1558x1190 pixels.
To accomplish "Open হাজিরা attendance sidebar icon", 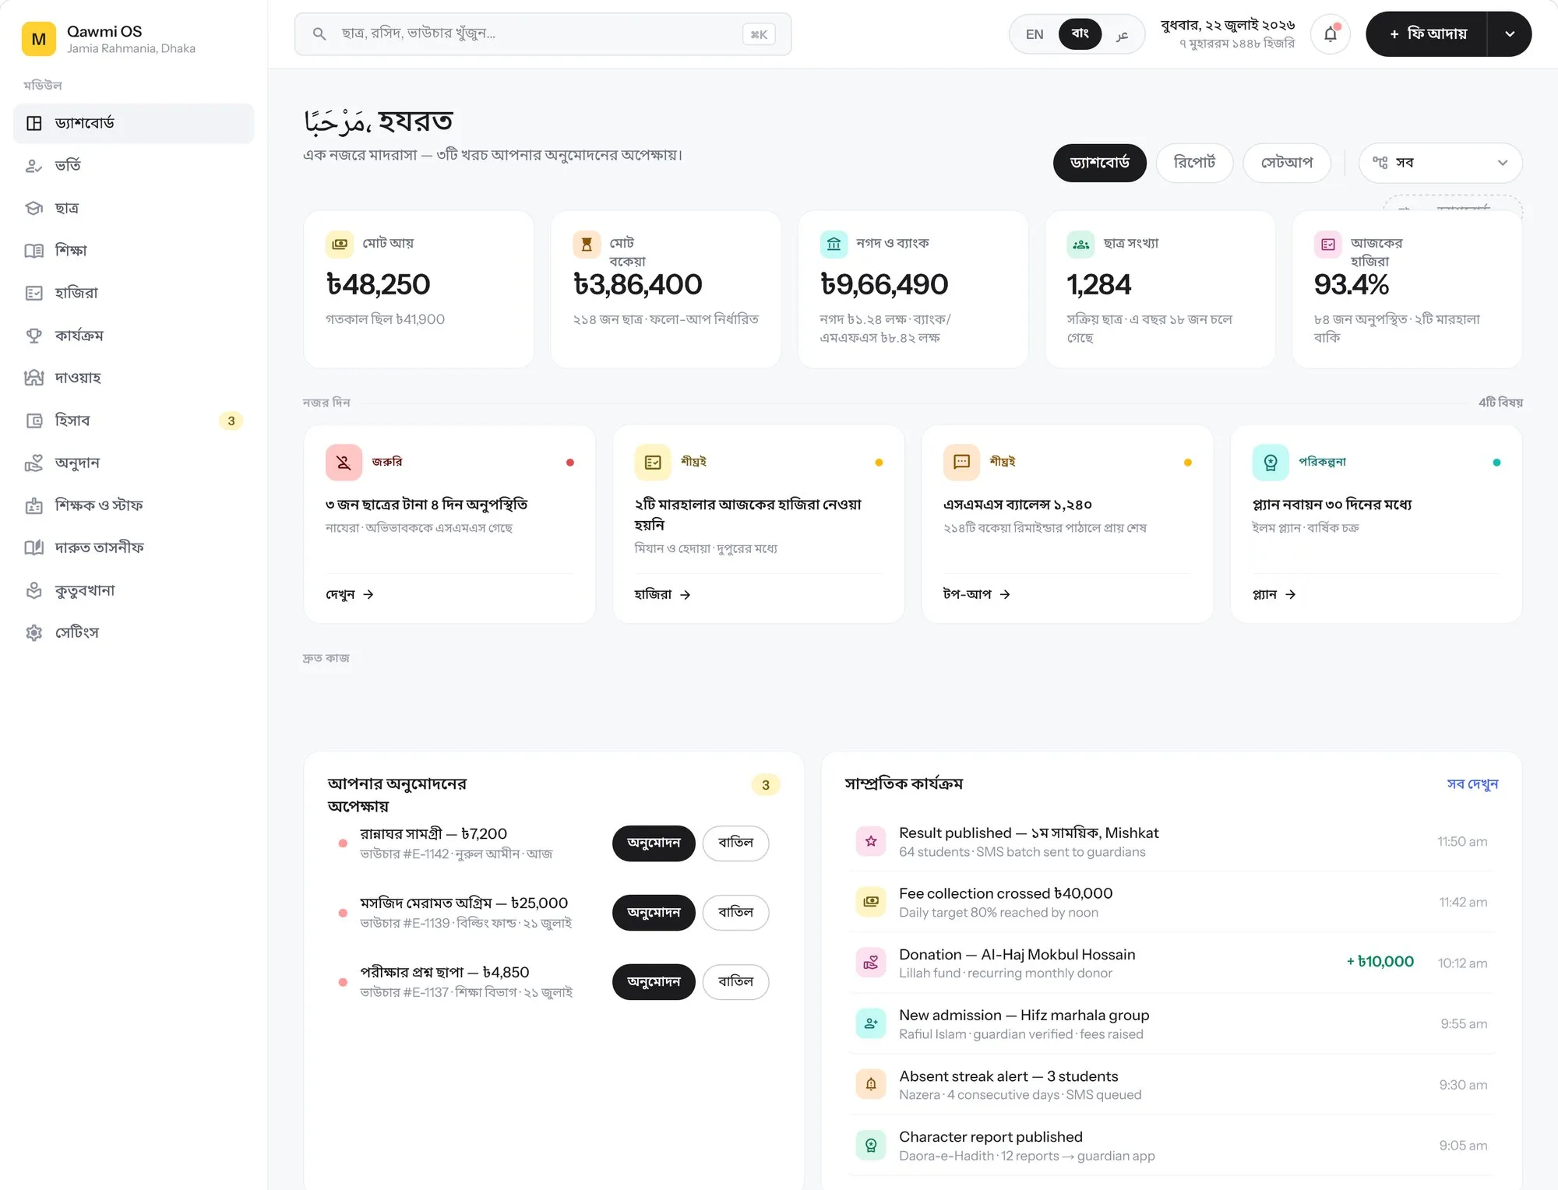I will click(33, 293).
